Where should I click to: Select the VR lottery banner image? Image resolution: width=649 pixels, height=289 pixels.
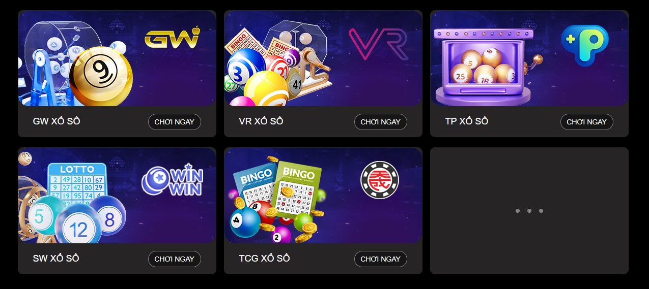tap(323, 58)
